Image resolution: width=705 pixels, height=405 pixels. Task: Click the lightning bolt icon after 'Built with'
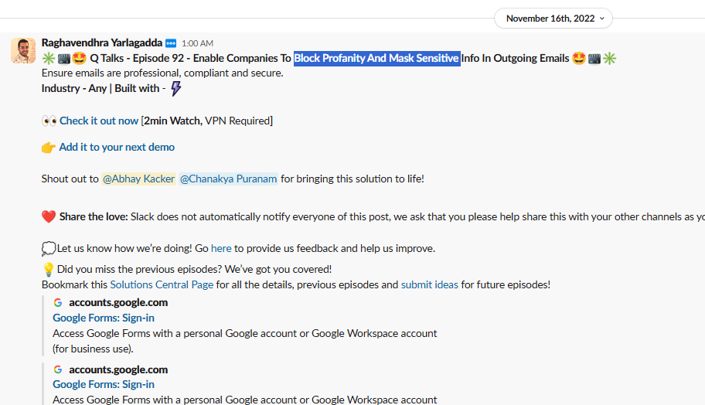pos(175,89)
